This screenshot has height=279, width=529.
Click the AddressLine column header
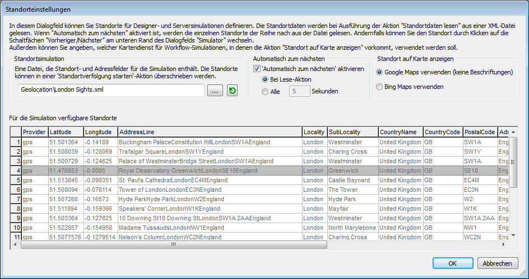[208, 132]
